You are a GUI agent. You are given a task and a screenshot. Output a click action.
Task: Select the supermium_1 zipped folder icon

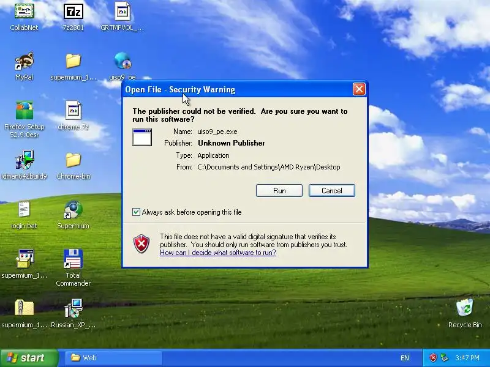pos(24,308)
